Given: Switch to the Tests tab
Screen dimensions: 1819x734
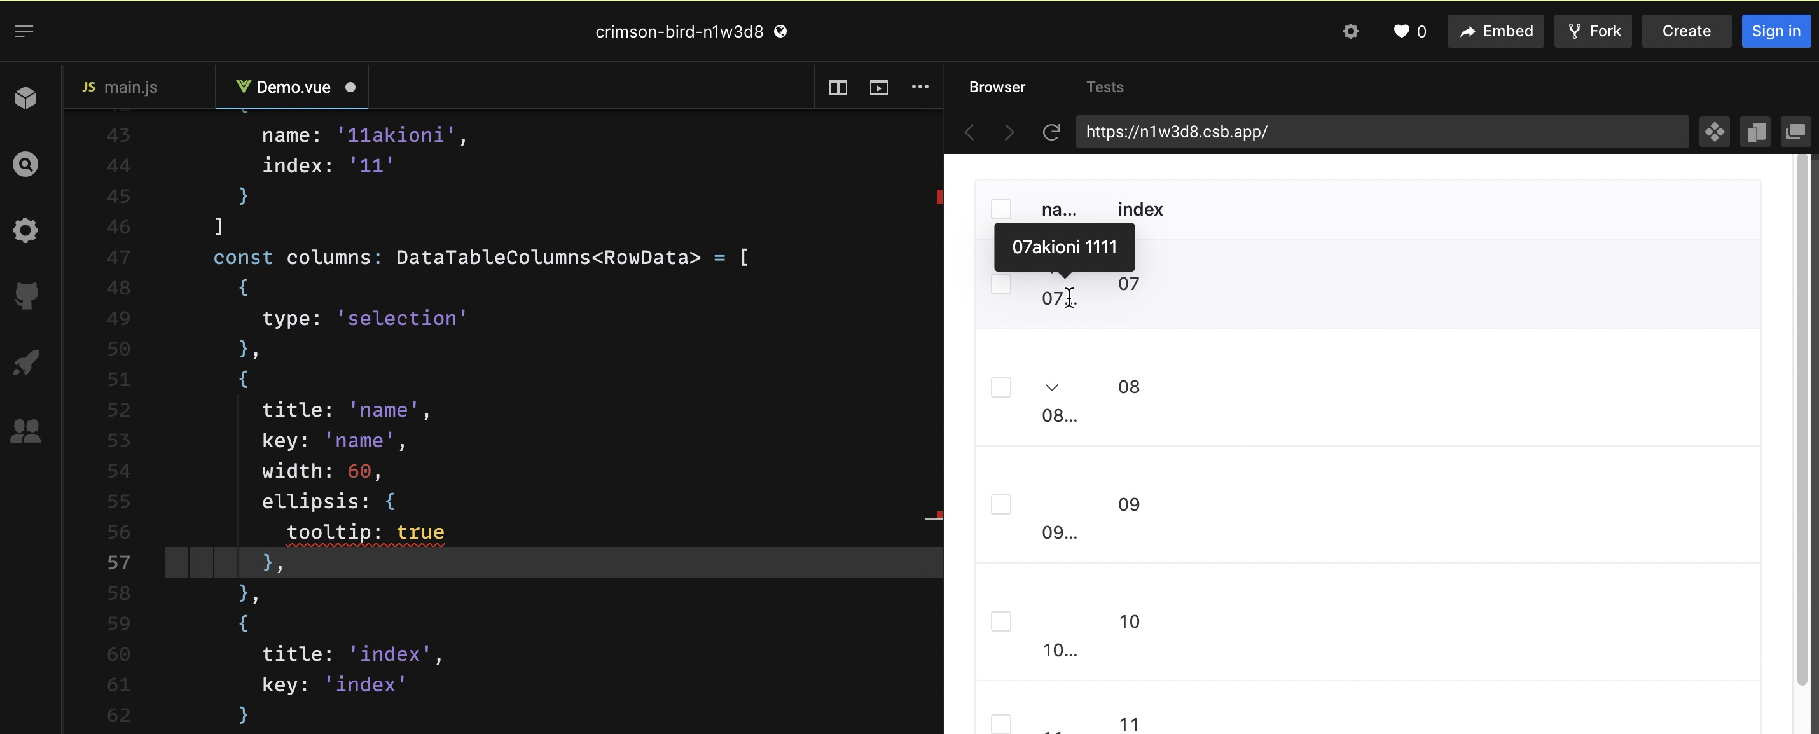Looking at the screenshot, I should click(x=1105, y=87).
